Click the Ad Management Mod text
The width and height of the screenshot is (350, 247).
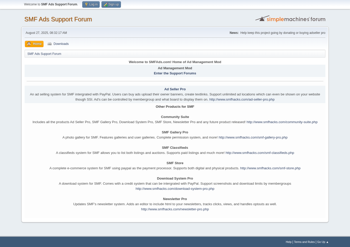click(x=175, y=68)
